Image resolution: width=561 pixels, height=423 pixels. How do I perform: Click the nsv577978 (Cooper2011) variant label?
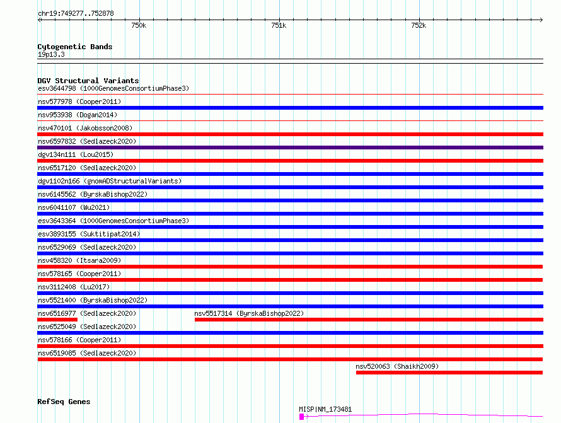pyautogui.click(x=79, y=101)
